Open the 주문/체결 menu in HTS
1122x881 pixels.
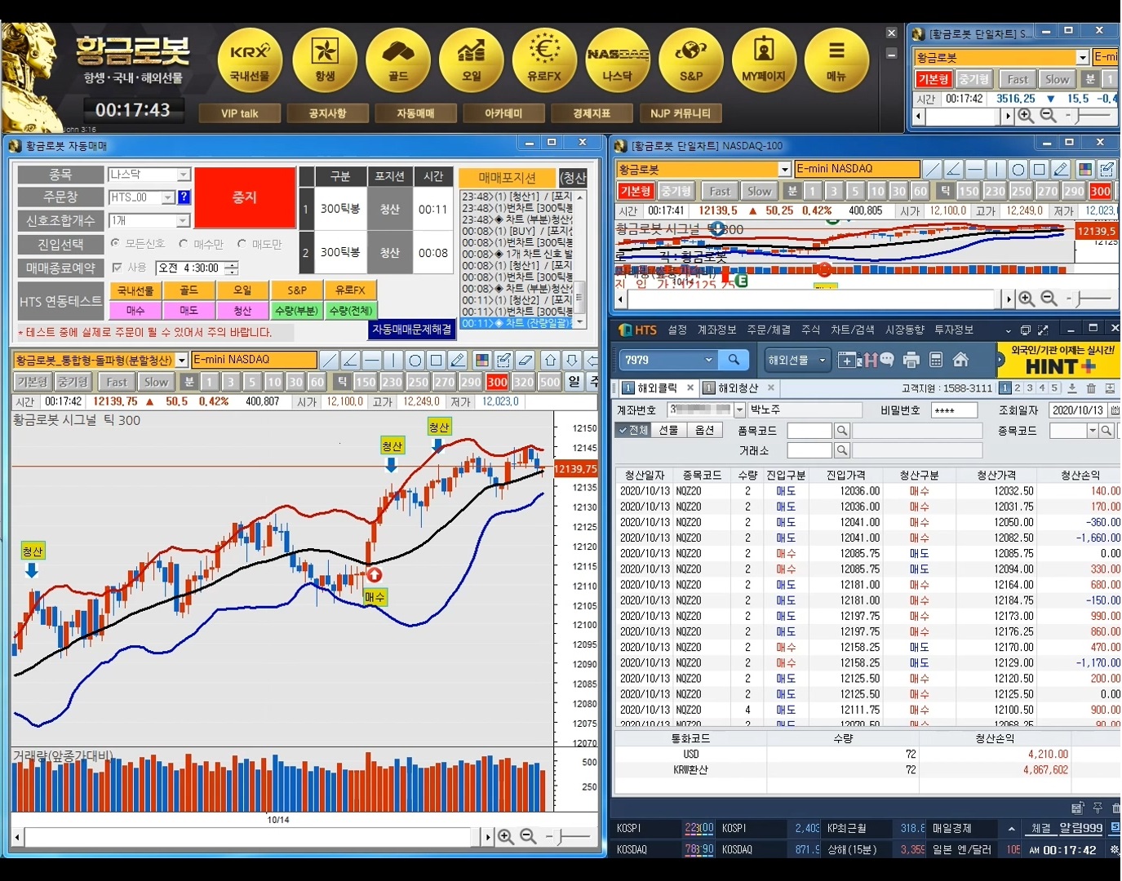[769, 330]
